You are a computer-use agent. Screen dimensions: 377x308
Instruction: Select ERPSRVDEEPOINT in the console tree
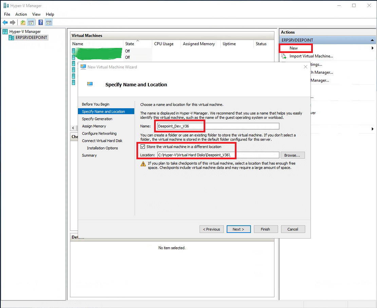[31, 38]
